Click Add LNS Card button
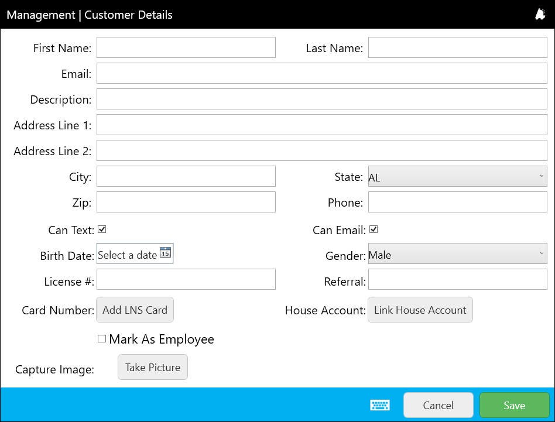 point(135,310)
